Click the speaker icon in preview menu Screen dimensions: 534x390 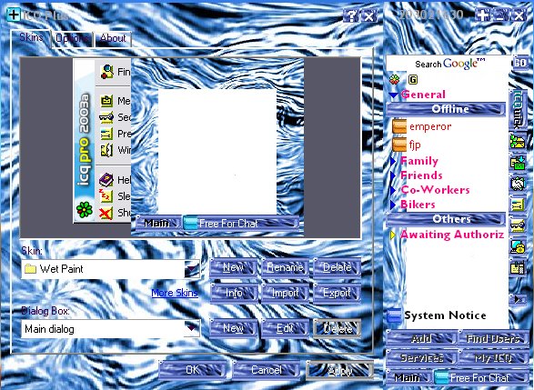(106, 150)
